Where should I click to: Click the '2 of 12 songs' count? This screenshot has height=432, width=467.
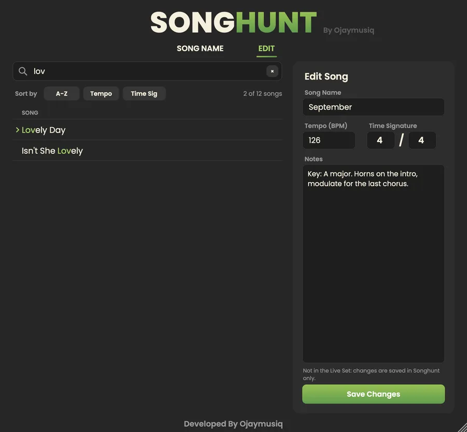pyautogui.click(x=263, y=93)
